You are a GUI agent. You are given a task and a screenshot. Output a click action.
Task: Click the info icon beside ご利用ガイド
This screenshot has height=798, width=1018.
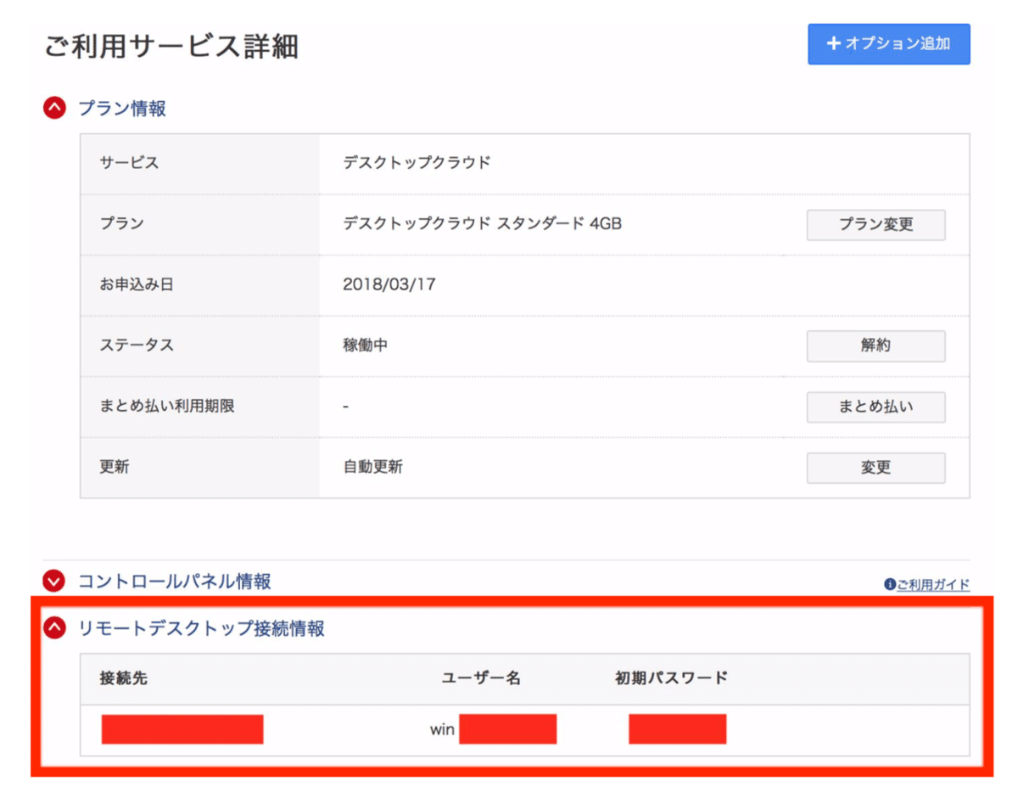click(x=889, y=585)
